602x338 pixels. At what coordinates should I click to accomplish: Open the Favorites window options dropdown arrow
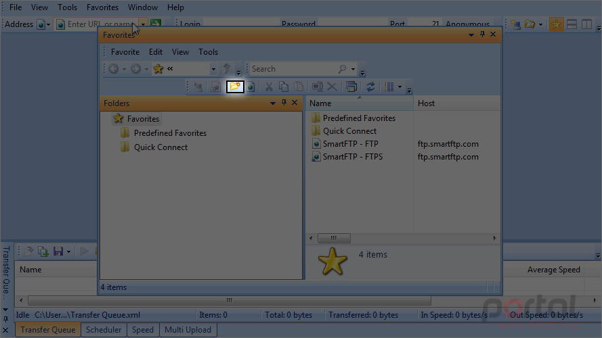coord(471,35)
